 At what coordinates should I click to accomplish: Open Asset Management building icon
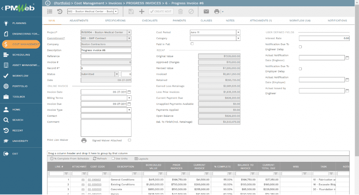[6, 65]
